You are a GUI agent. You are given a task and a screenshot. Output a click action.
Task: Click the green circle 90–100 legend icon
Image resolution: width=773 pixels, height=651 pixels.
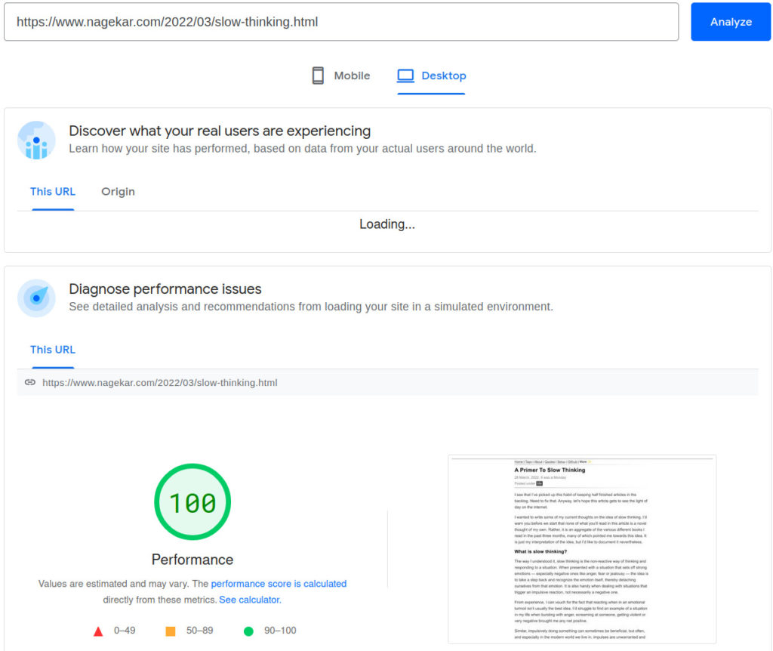click(248, 631)
